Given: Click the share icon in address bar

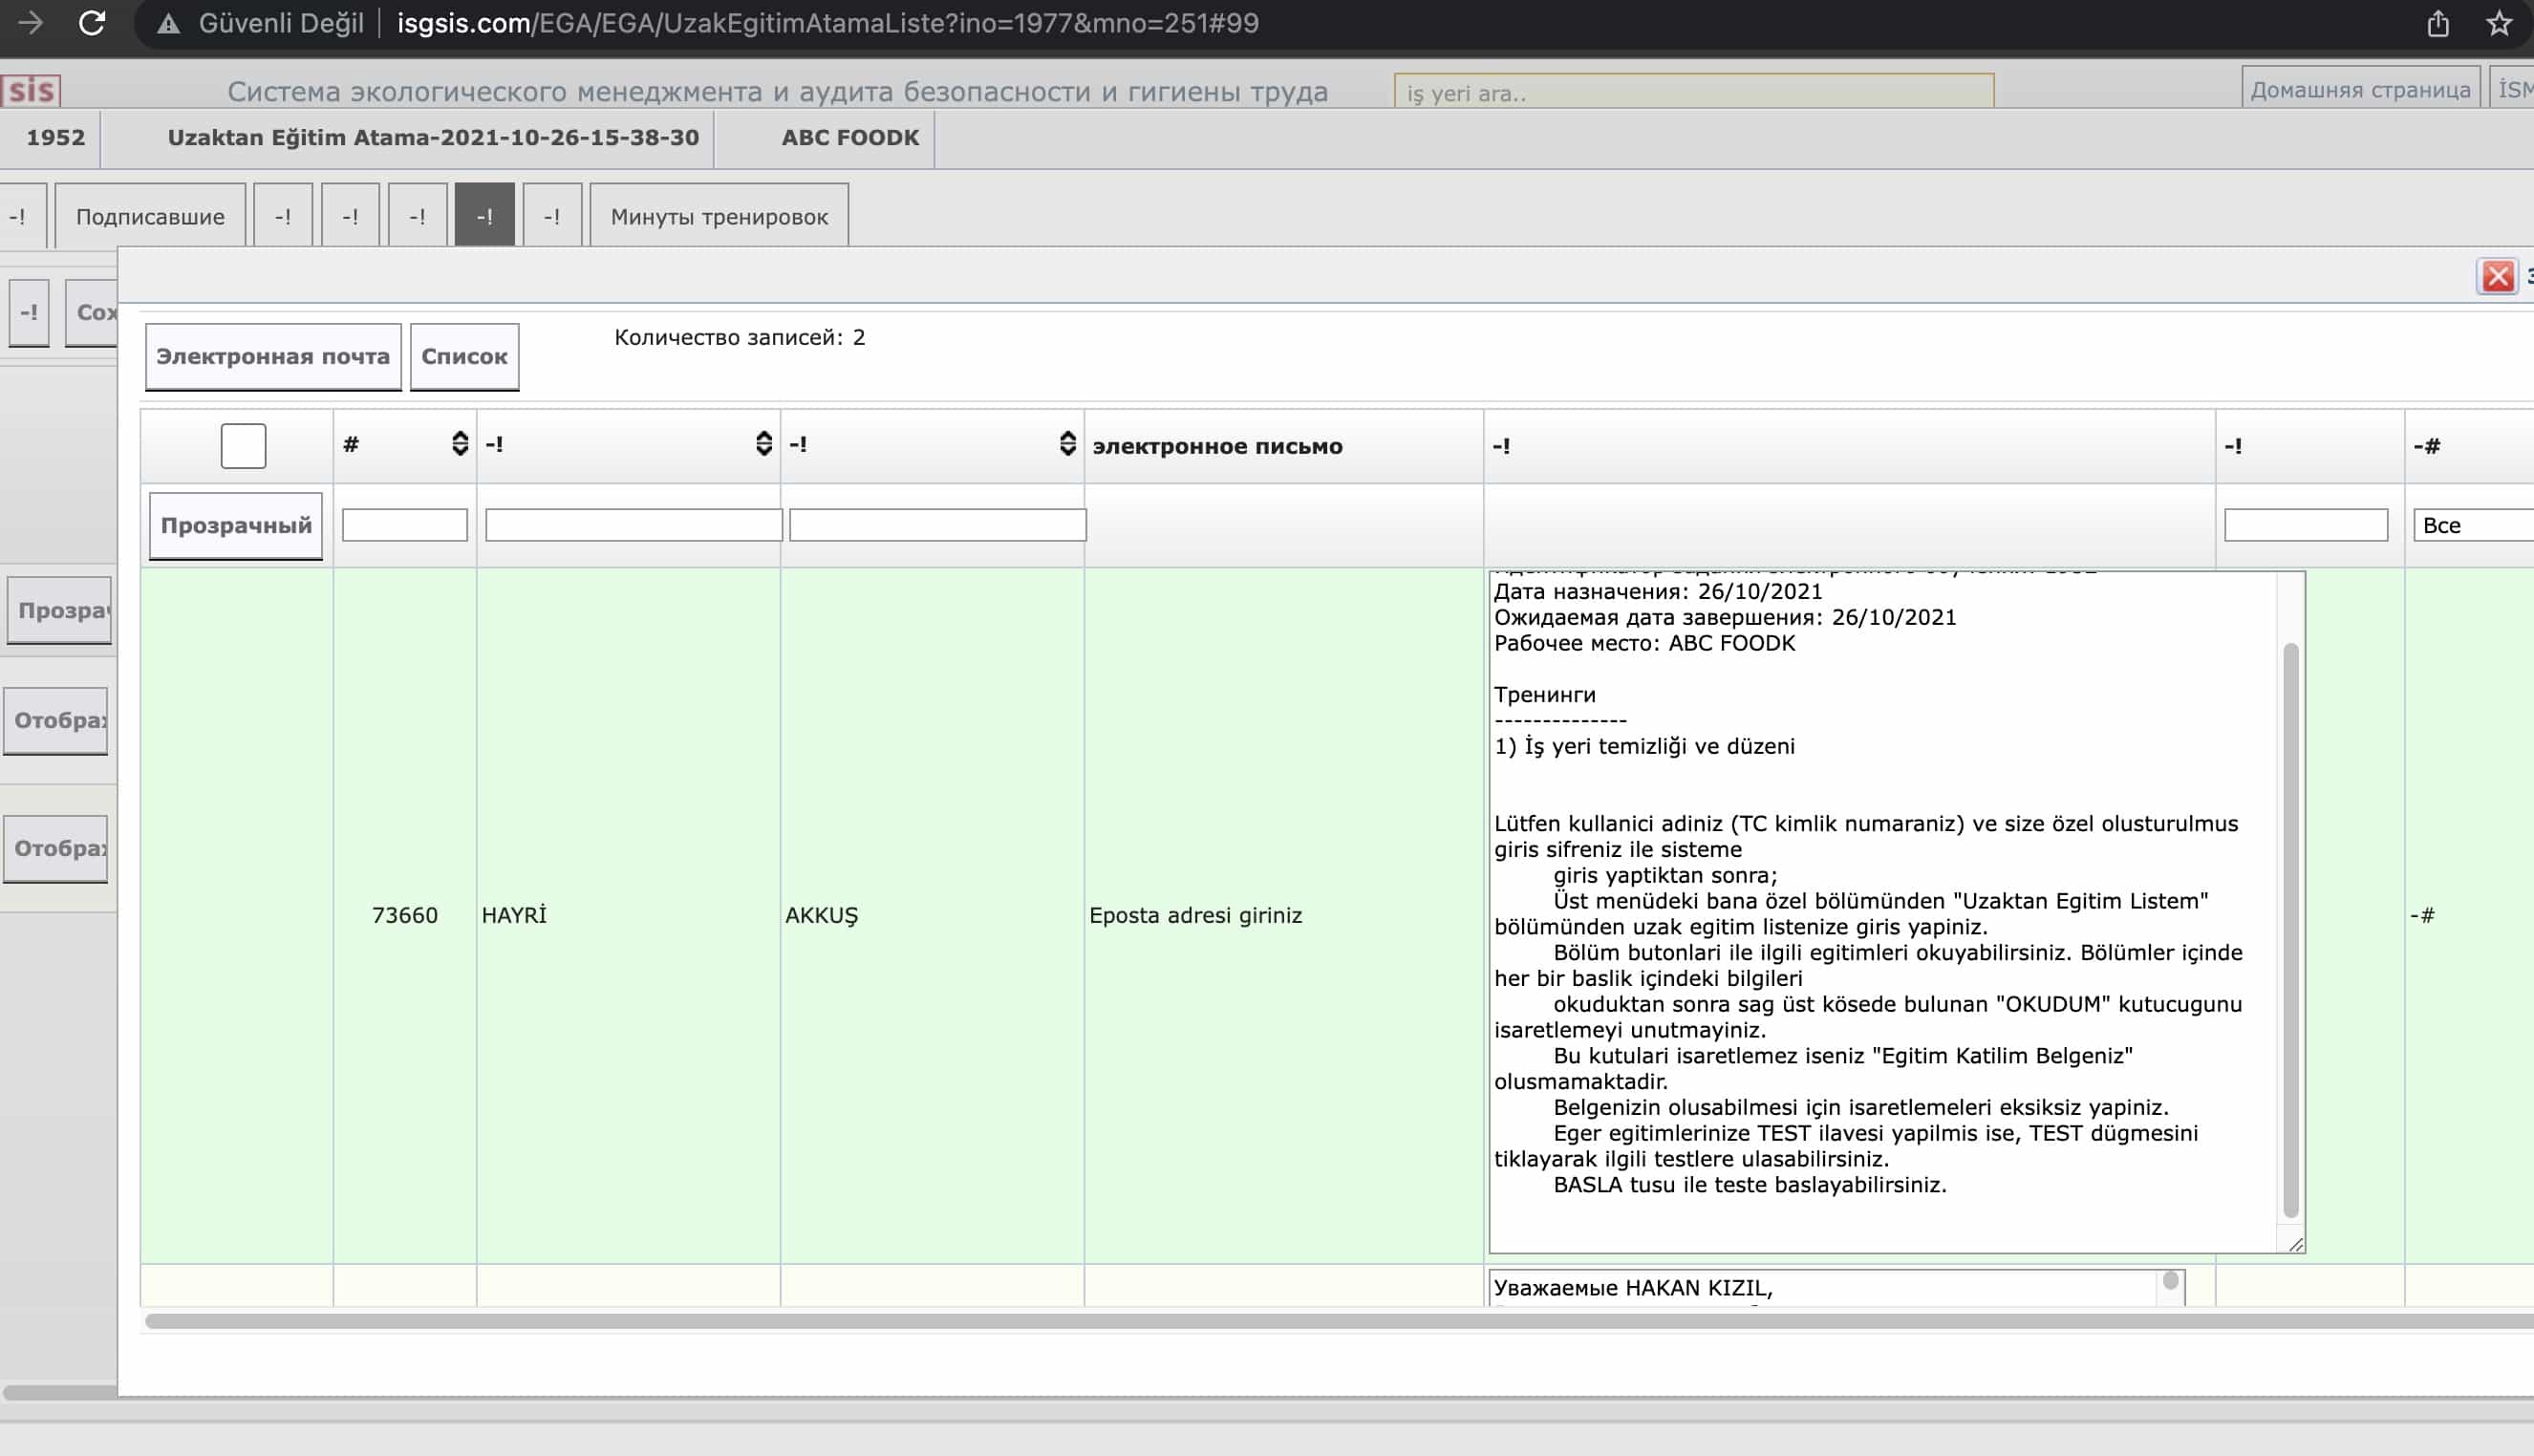Looking at the screenshot, I should coord(2438,23).
